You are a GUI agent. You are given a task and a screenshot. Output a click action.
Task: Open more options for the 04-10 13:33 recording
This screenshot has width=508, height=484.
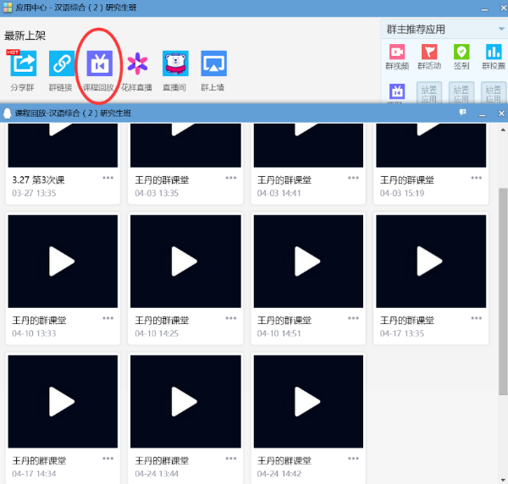[x=108, y=319]
